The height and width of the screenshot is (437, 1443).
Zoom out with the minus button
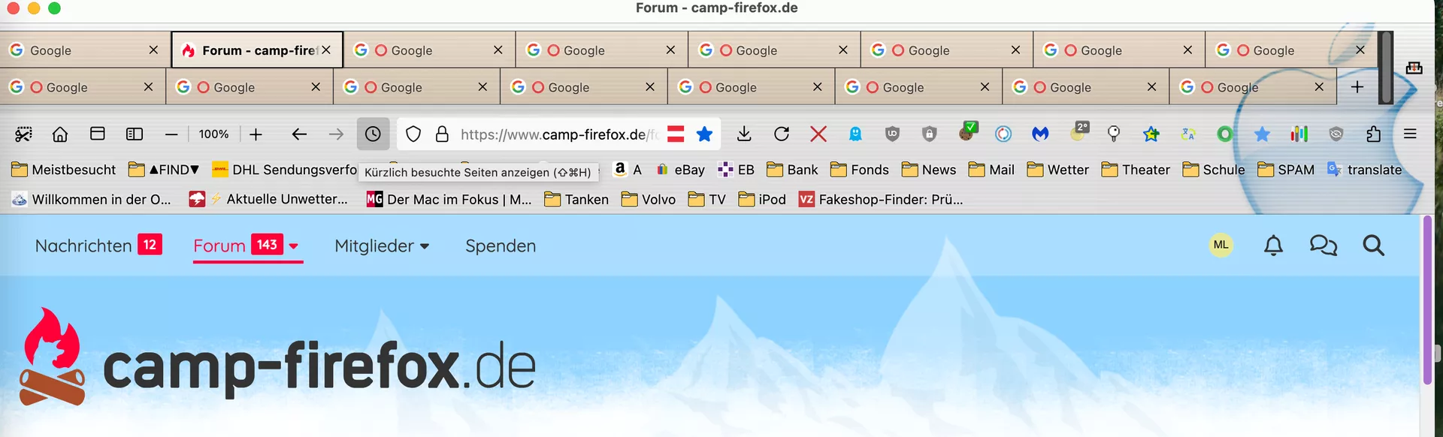click(171, 134)
